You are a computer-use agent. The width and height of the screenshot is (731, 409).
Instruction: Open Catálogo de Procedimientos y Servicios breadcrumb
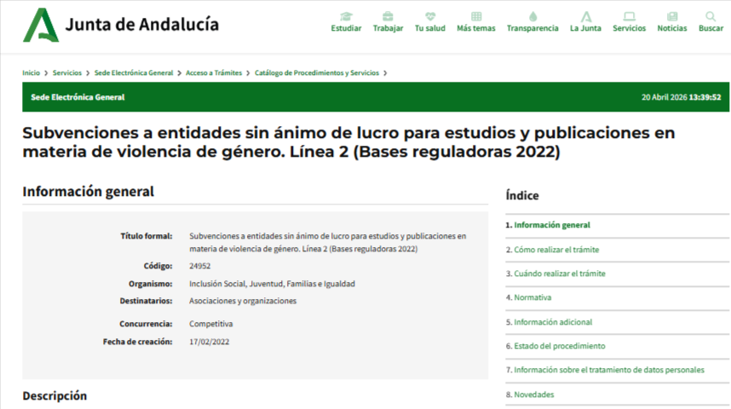[x=317, y=72]
